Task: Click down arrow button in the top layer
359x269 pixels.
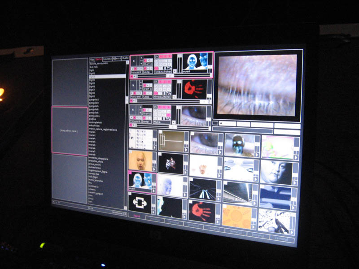Action: tap(141, 63)
